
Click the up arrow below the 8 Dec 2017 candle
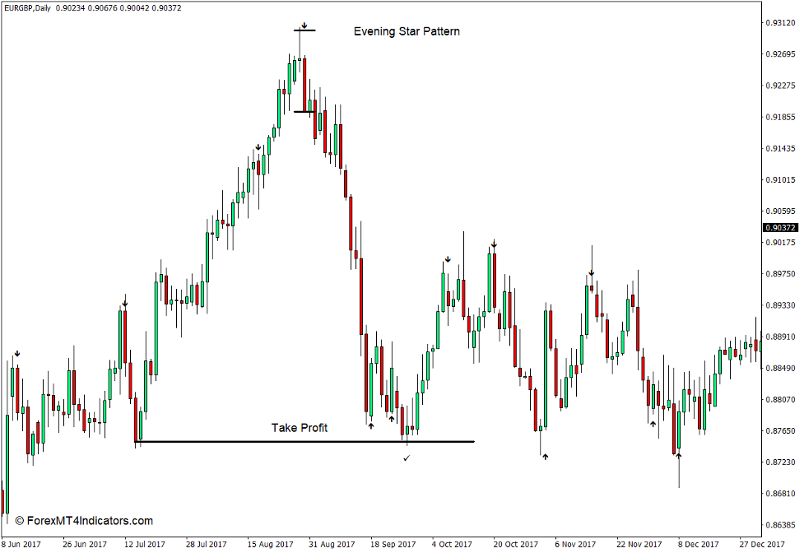678,455
